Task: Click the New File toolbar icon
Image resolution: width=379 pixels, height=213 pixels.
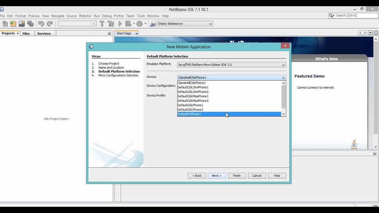Action: click(x=5, y=24)
